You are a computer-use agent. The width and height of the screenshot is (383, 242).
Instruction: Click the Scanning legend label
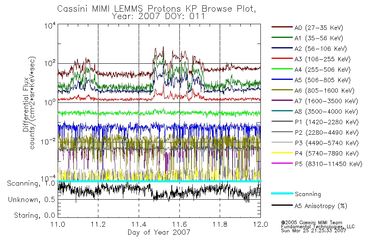(x=308, y=194)
